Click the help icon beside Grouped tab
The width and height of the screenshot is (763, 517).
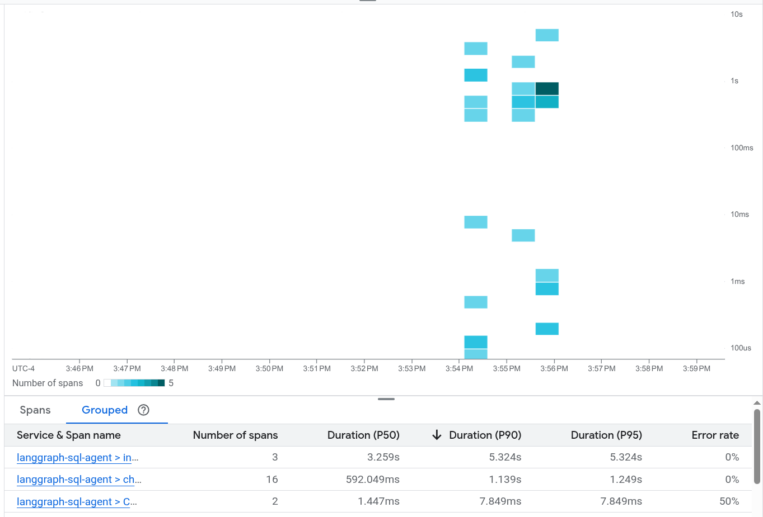click(143, 410)
